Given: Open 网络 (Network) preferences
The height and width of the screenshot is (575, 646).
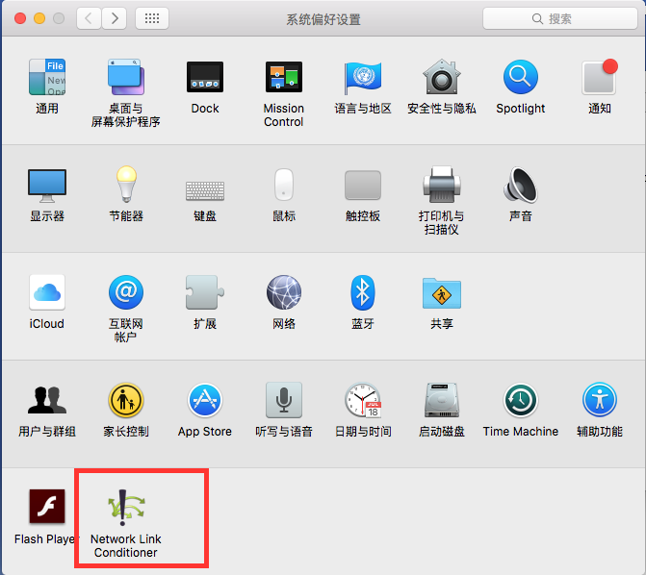Looking at the screenshot, I should coord(284,292).
